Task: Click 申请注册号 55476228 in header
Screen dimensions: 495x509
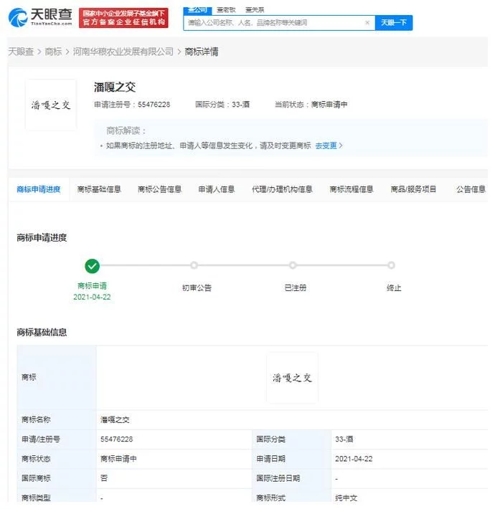Action: (x=132, y=105)
